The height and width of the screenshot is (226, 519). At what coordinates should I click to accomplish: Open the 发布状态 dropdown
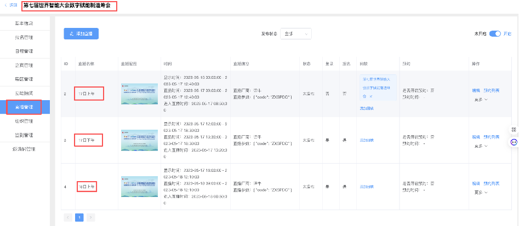(295, 34)
